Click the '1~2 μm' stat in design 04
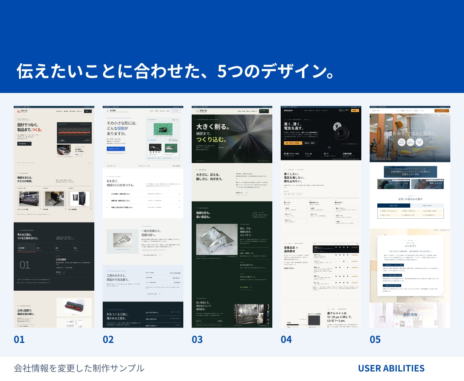The width and height of the screenshot is (464, 381). click(308, 154)
